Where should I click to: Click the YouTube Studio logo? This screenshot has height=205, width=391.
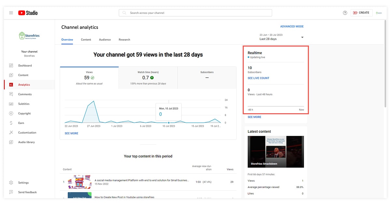28,13
